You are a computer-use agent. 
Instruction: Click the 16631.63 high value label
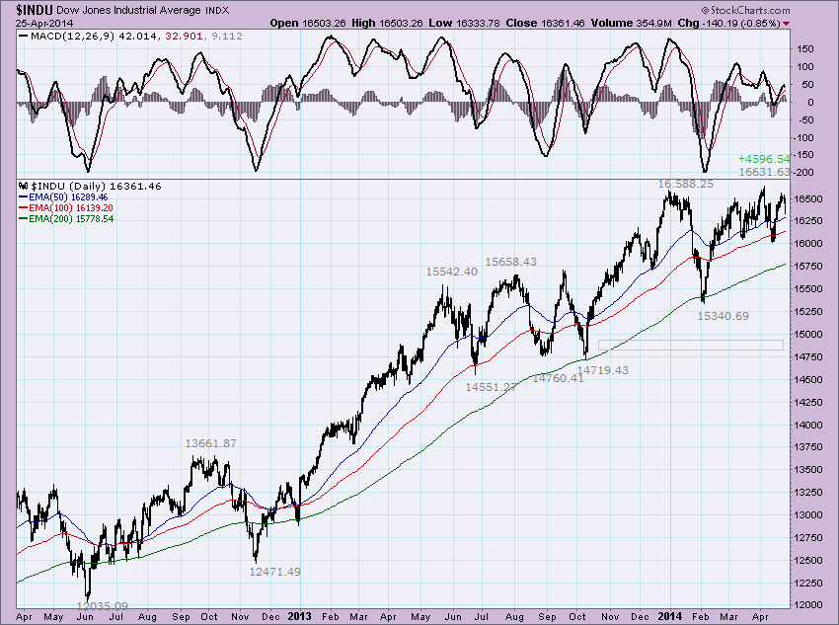[x=764, y=172]
